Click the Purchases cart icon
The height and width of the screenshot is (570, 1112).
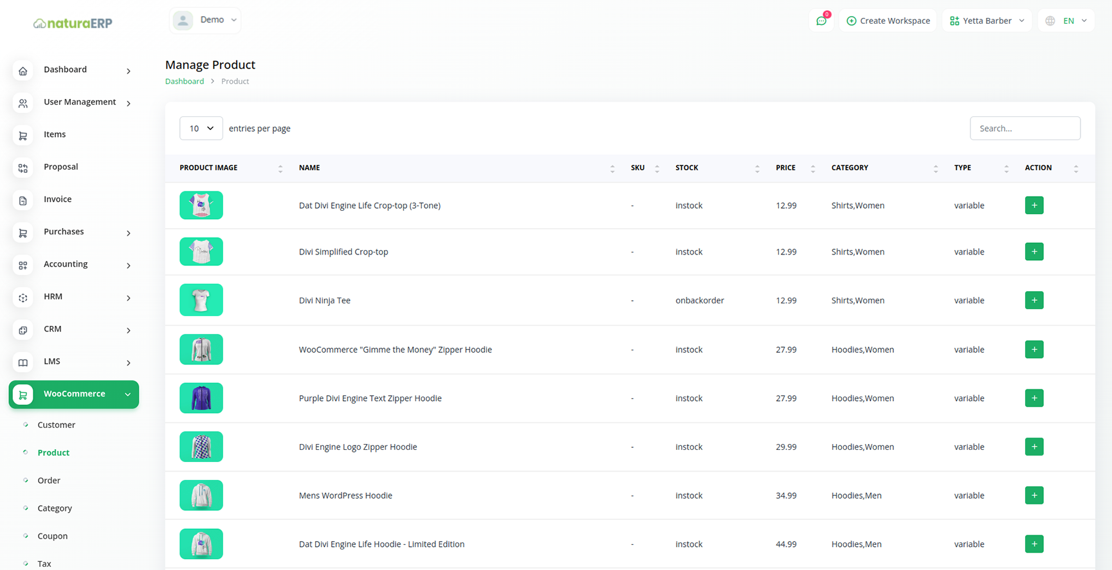click(x=23, y=233)
